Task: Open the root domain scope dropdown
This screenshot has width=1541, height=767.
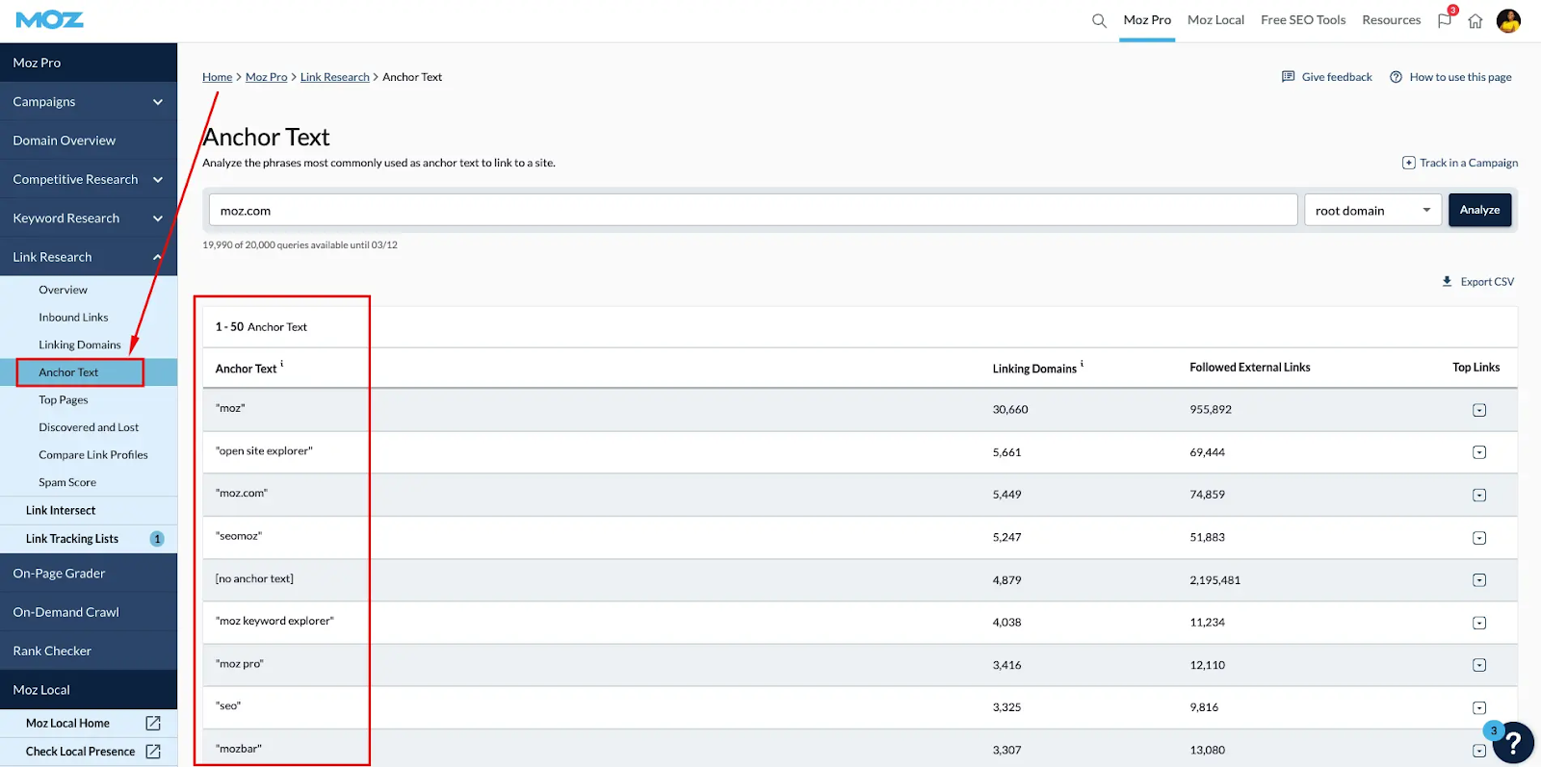Action: pyautogui.click(x=1372, y=211)
